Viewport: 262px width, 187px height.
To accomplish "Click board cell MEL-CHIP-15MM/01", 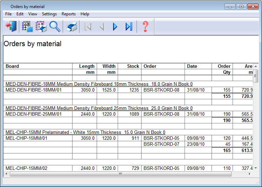I will (x=26, y=138).
